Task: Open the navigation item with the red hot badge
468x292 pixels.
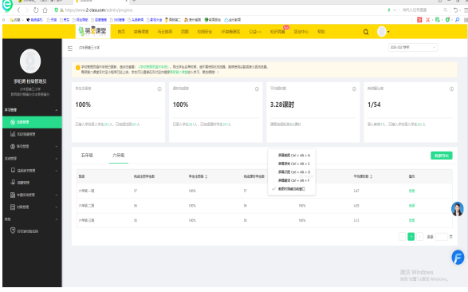Action: click(x=277, y=32)
